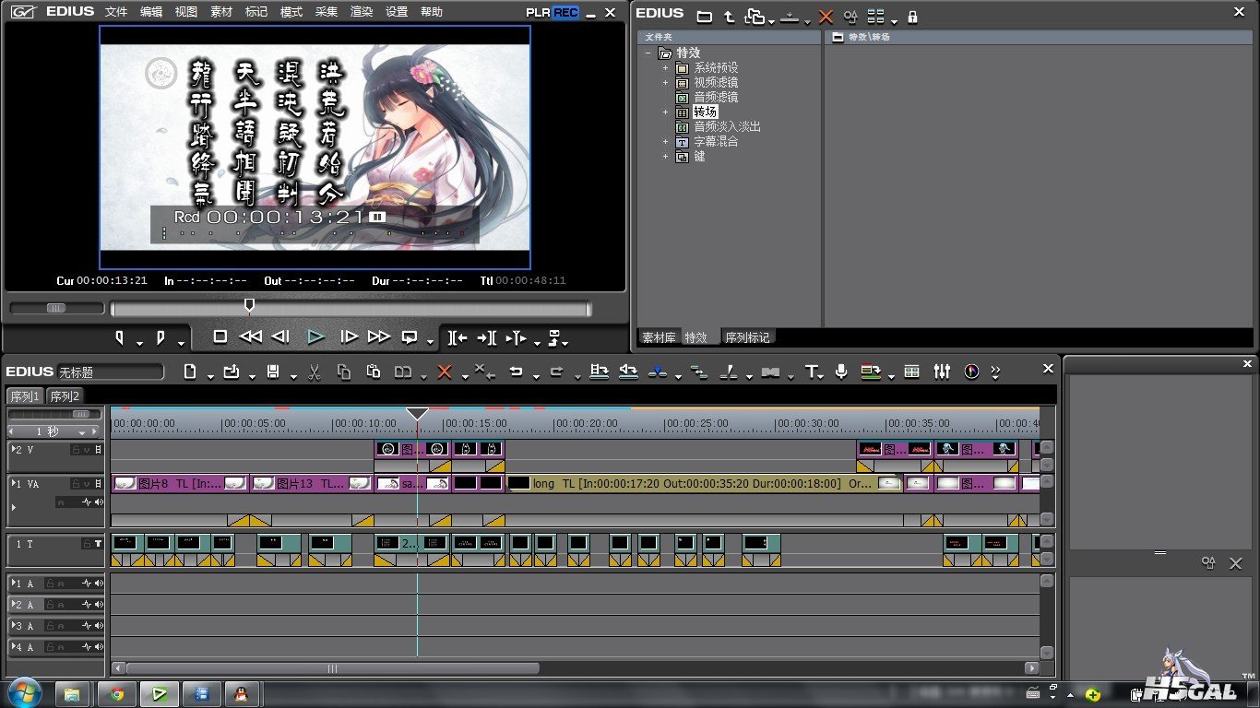Open the audio mixer sliders icon
This screenshot has height=708, width=1260.
click(x=941, y=372)
